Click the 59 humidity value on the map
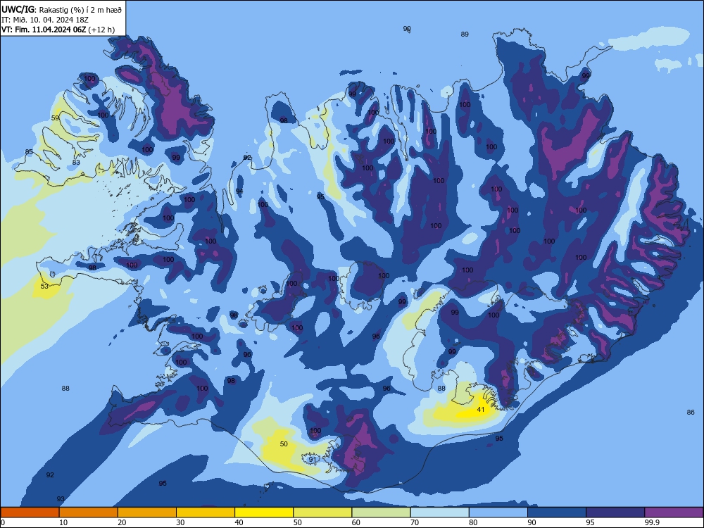The image size is (704, 528). [x=55, y=118]
